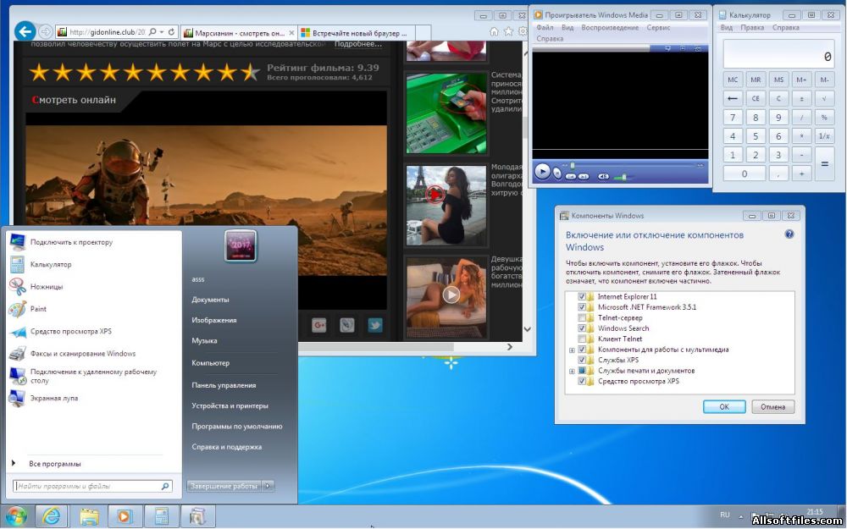Open Воспроизведение menu in Media Player
This screenshot has width=847, height=529.
coord(610,27)
